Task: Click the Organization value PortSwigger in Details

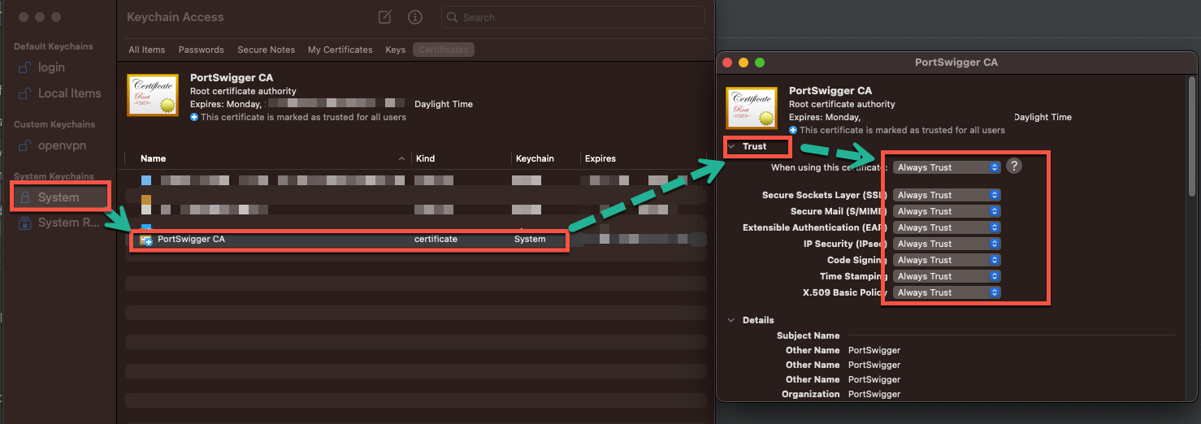Action: [x=874, y=394]
